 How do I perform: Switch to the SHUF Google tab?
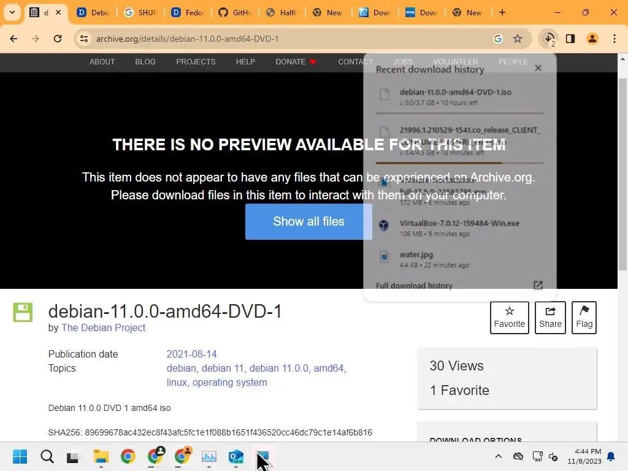pyautogui.click(x=142, y=12)
